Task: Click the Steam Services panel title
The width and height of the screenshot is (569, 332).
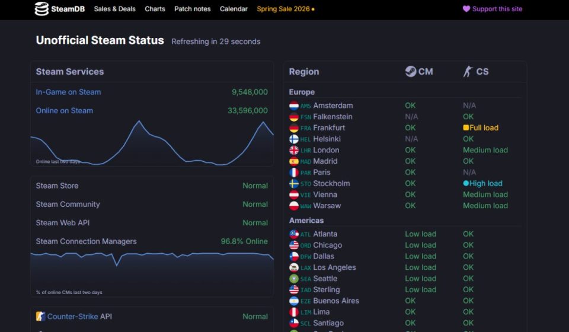Action: coord(70,72)
